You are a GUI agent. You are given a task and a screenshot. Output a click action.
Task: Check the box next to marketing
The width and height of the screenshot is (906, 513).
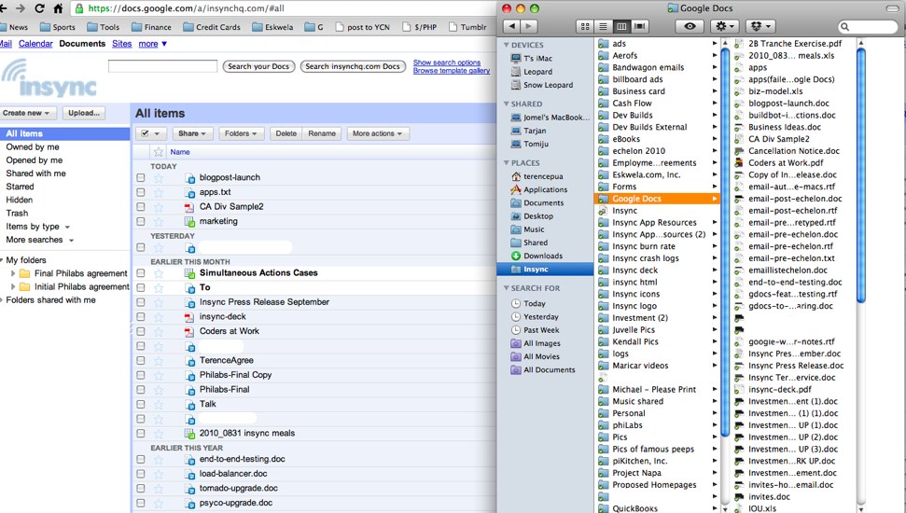[141, 221]
